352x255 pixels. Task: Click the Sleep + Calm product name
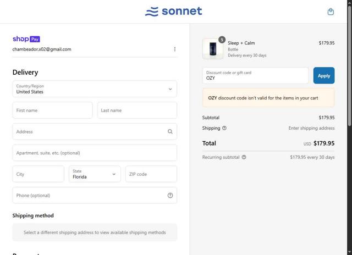[x=241, y=43]
